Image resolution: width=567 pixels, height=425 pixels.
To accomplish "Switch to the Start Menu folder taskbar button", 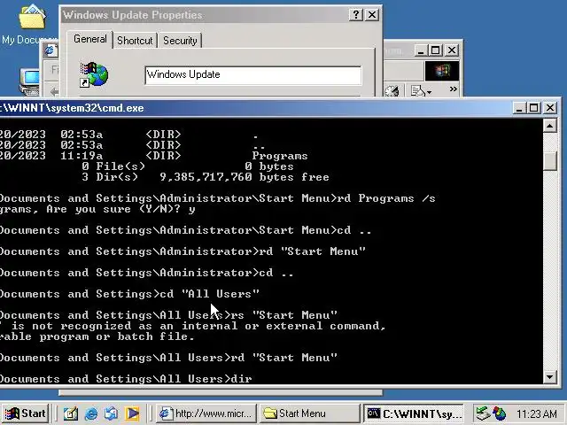I will tap(310, 413).
